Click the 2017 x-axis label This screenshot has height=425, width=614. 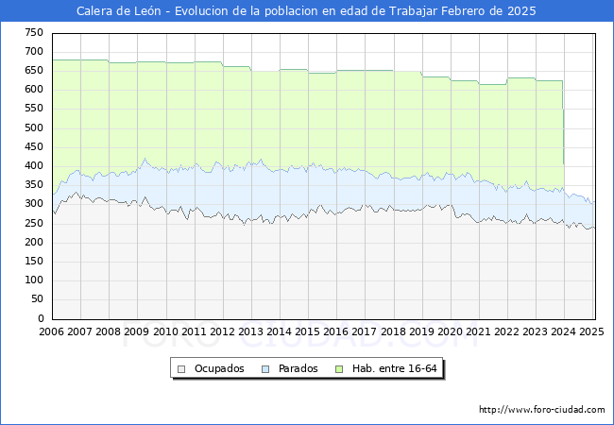[x=365, y=331]
